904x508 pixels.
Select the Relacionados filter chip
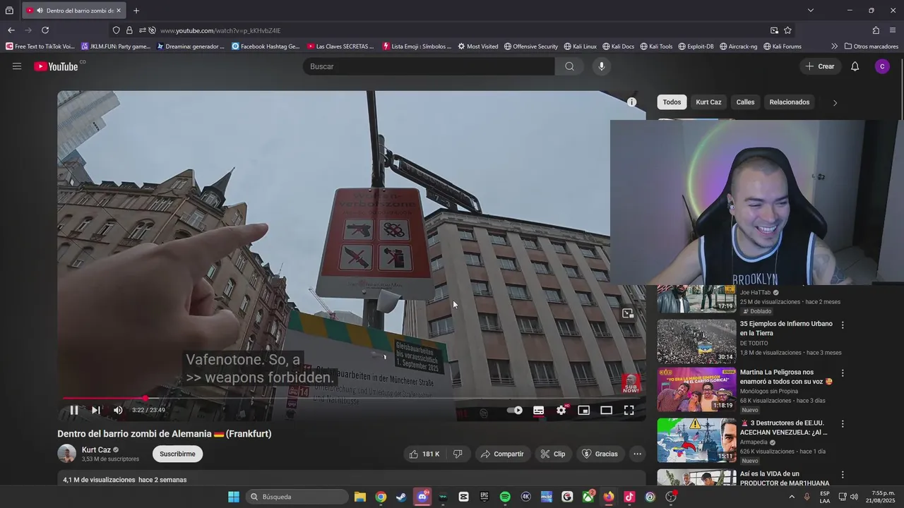(x=789, y=102)
